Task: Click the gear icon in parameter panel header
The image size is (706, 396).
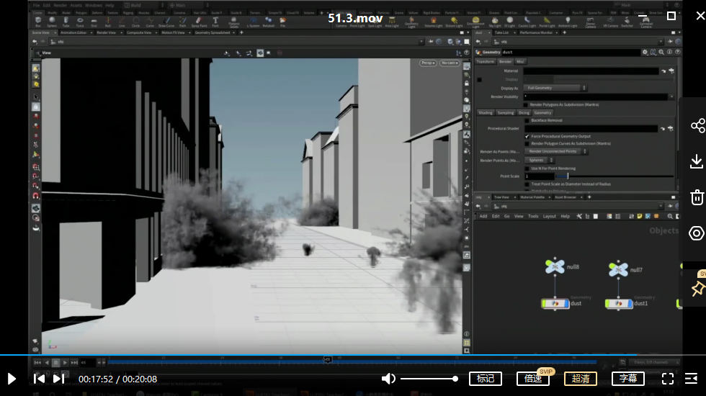Action: coord(645,53)
